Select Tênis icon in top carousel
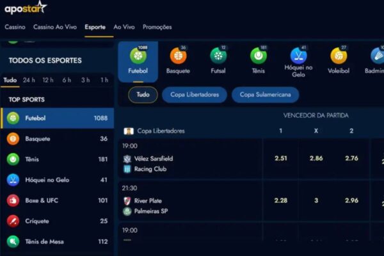 click(259, 56)
